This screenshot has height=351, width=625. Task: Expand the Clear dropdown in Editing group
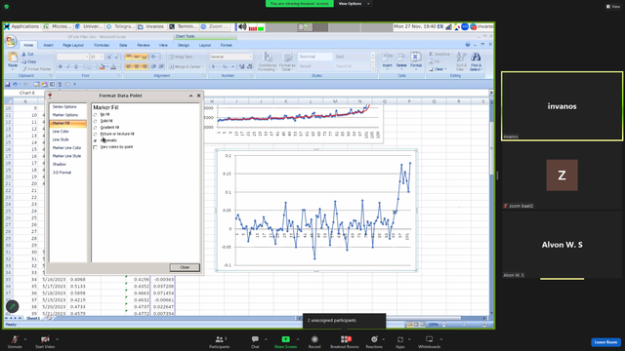point(445,69)
